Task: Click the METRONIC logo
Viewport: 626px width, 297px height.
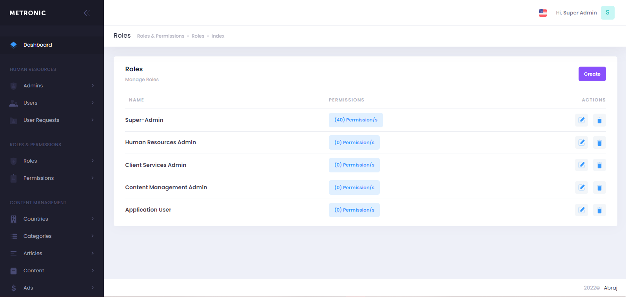Action: click(x=28, y=13)
